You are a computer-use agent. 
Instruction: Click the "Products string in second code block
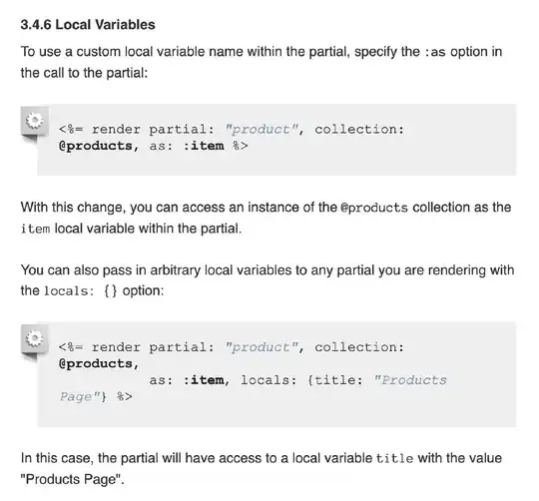pos(410,380)
